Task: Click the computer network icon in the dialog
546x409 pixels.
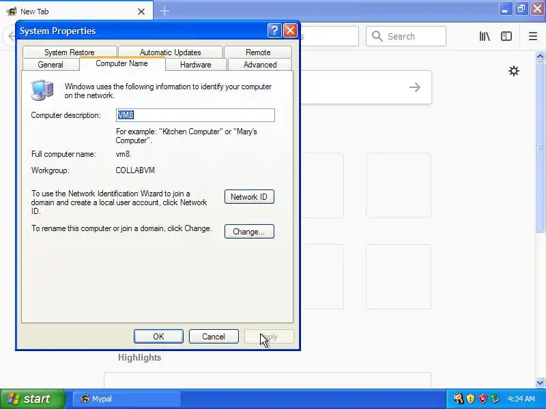Action: click(42, 90)
